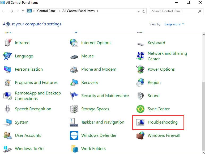Open the Work Folders icon

click(x=75, y=149)
